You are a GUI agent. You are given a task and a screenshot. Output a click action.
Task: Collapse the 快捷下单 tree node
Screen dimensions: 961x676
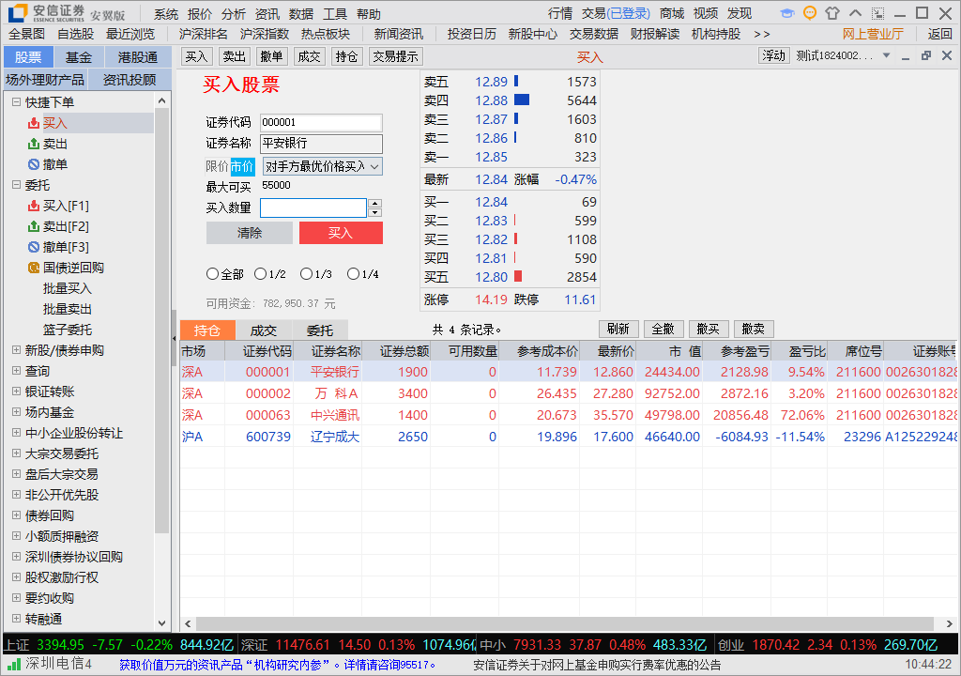tap(17, 101)
